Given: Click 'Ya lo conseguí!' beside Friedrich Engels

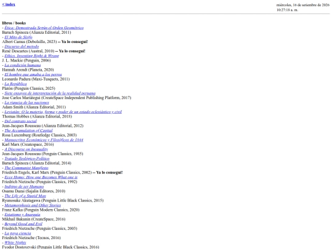Looking at the screenshot, I should pyautogui.click(x=109, y=172).
